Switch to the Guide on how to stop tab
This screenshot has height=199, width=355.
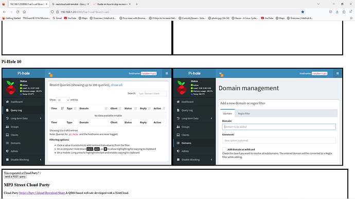(x=112, y=4)
